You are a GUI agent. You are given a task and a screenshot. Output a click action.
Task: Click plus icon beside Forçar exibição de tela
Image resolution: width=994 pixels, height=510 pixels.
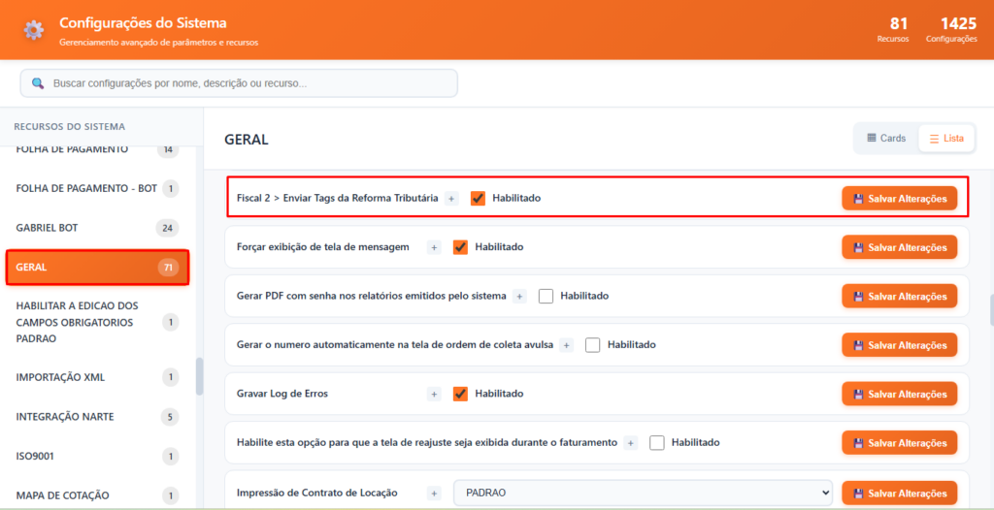tap(434, 247)
